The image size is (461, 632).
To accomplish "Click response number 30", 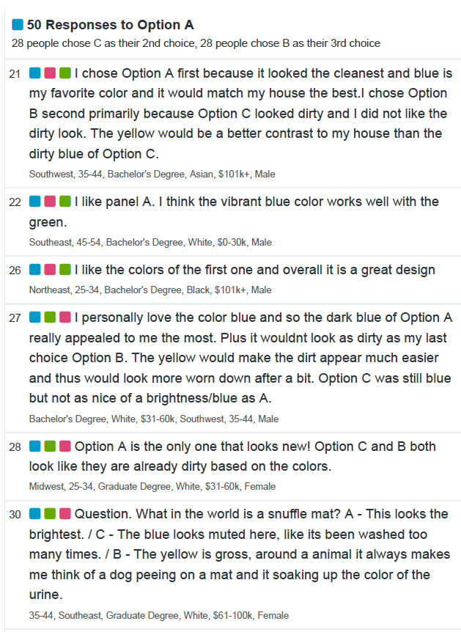I will (x=15, y=515).
